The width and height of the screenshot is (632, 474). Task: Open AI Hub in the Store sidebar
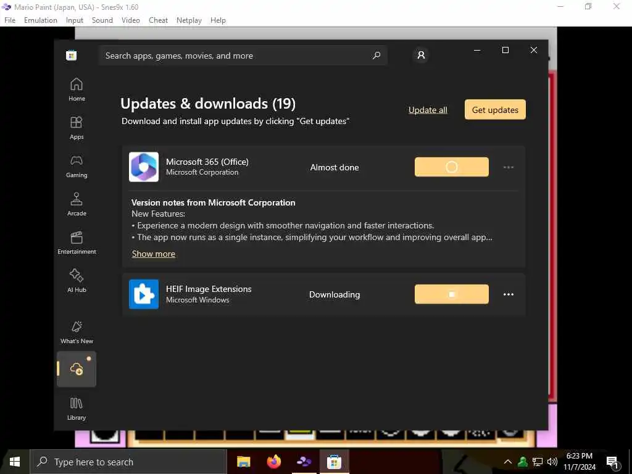(77, 281)
